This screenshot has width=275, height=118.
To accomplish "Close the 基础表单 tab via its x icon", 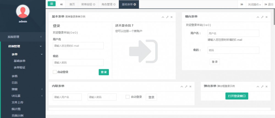I will [x=135, y=5].
